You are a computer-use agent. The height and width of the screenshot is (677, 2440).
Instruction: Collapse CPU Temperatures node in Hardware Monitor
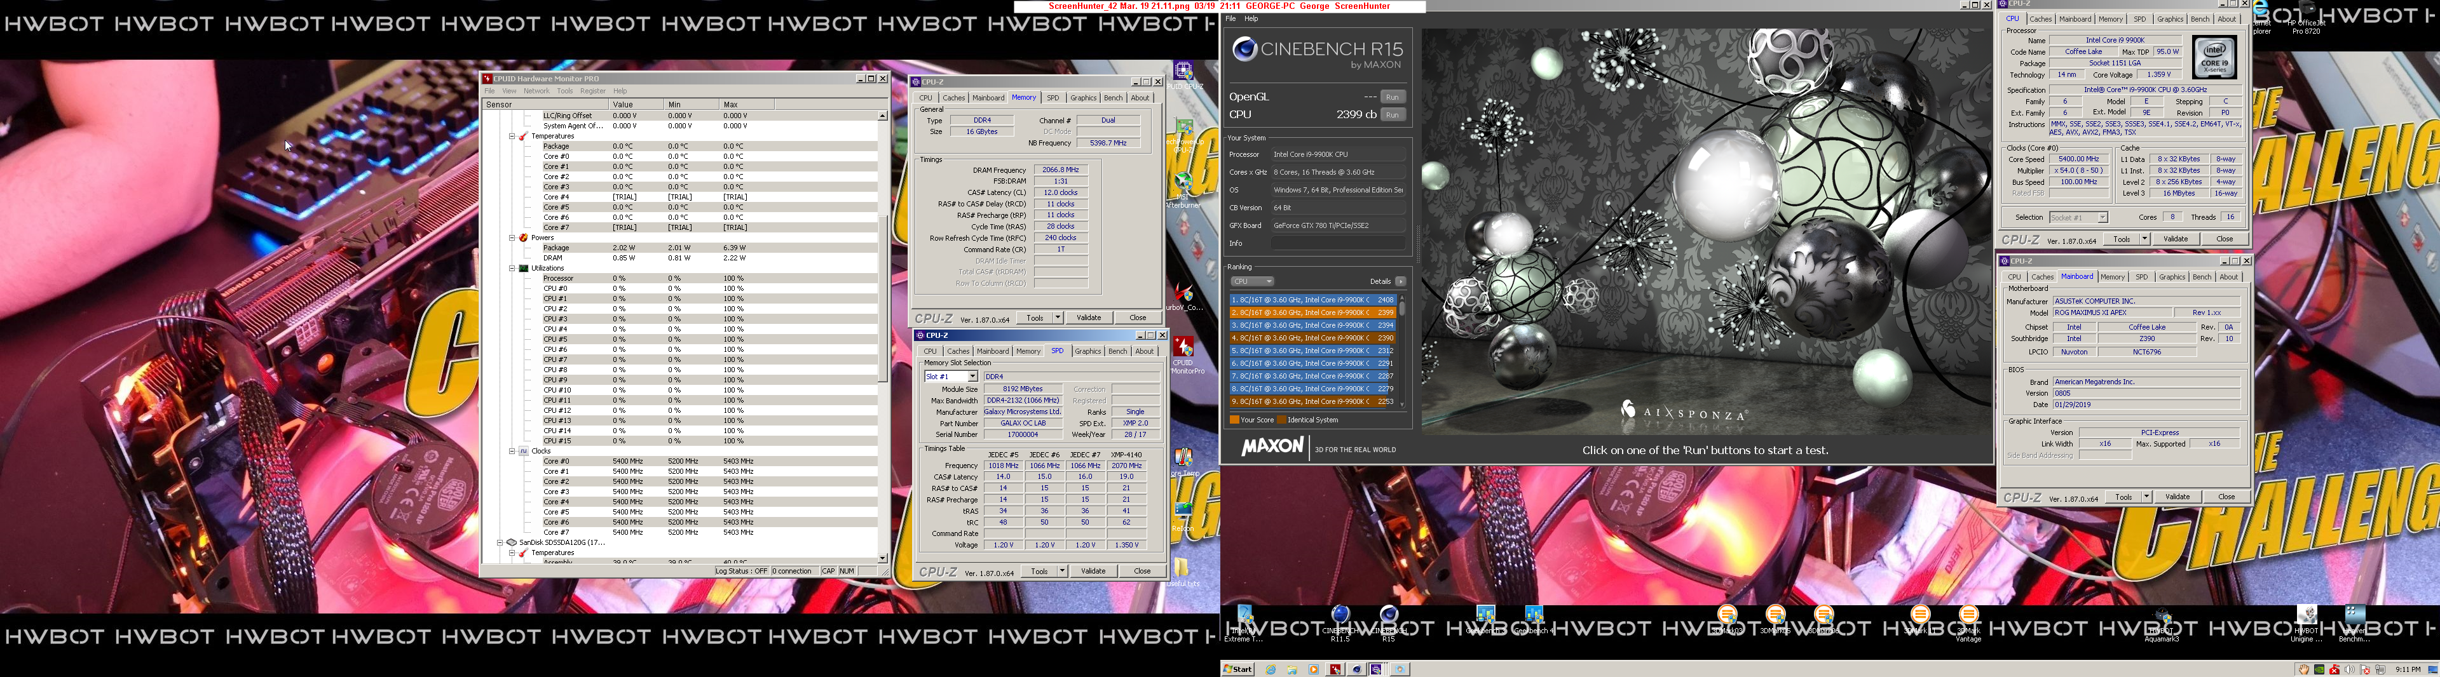(x=512, y=137)
